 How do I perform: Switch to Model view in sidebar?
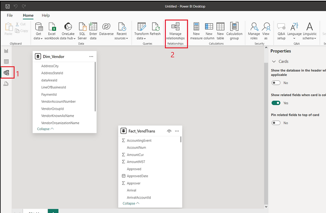[x=6, y=73]
